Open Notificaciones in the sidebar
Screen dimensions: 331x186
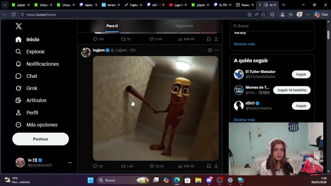pos(37,64)
